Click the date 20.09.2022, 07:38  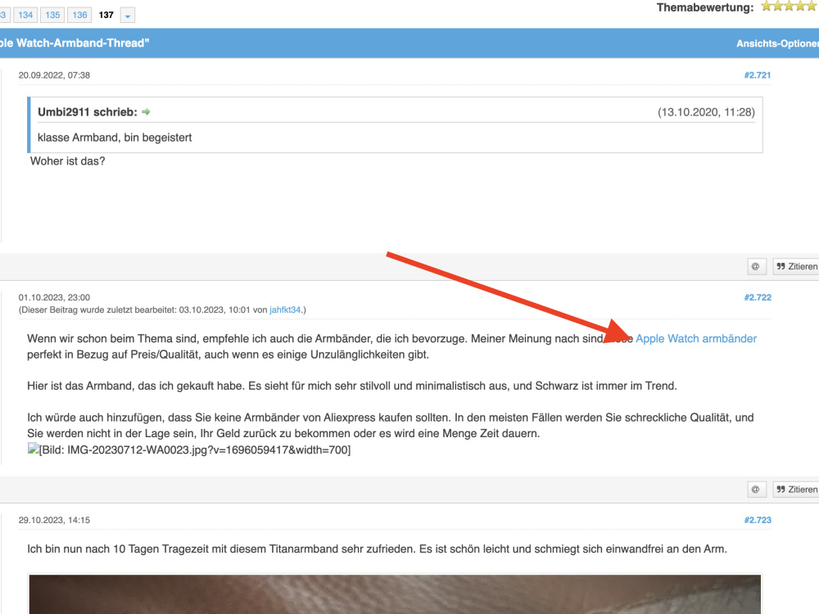pyautogui.click(x=54, y=75)
